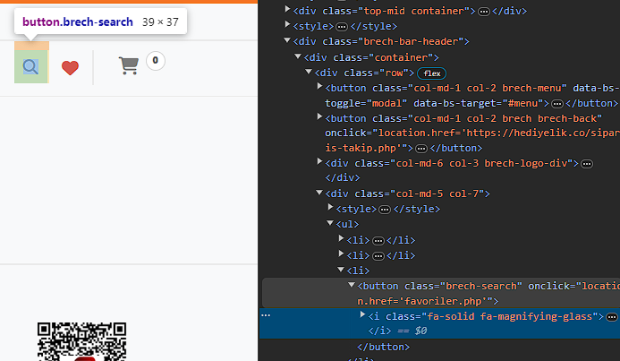
Task: Collapse the brech-bar-header div node
Action: (x=287, y=40)
